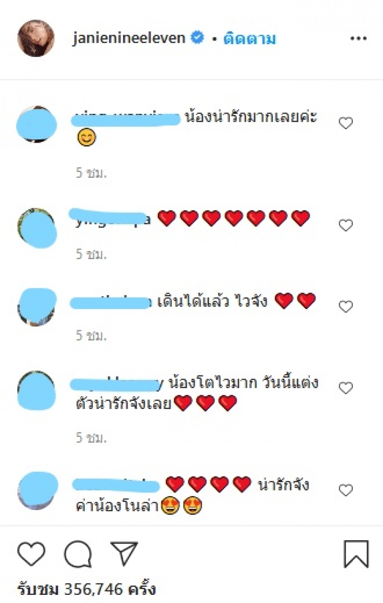
Task: Open janienineeleven profile picture
Action: [x=36, y=38]
